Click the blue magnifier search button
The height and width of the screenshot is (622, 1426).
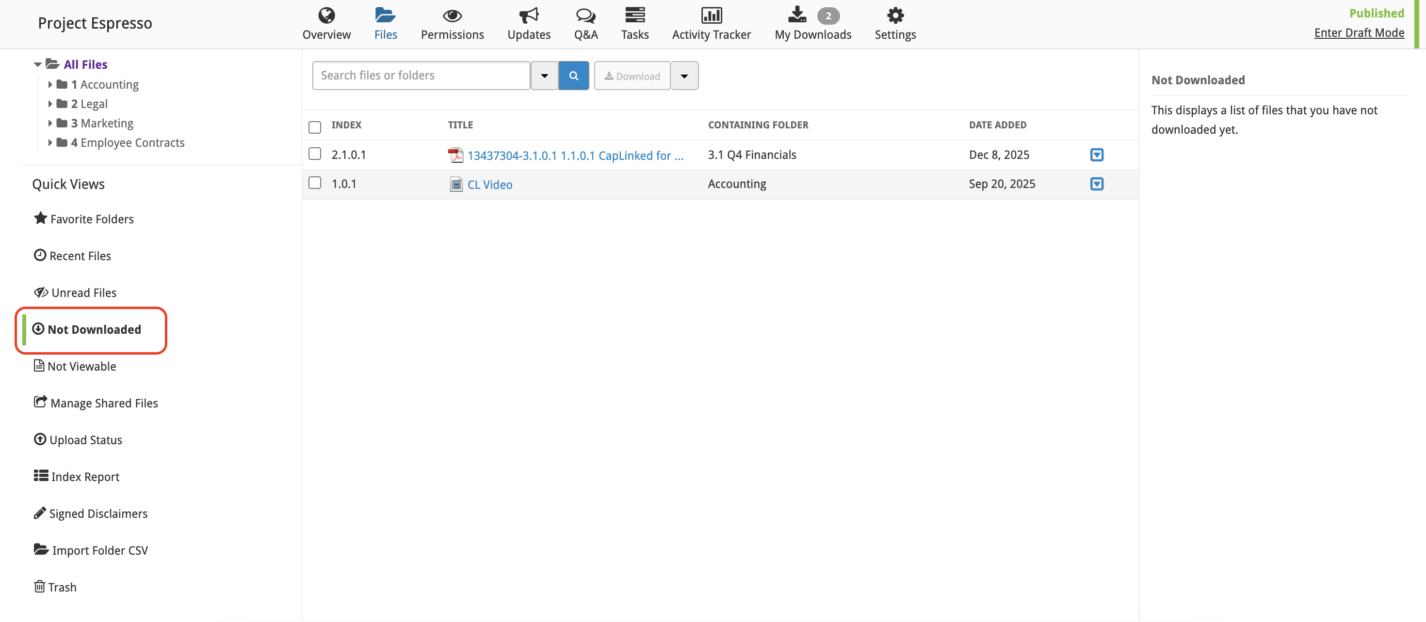573,76
